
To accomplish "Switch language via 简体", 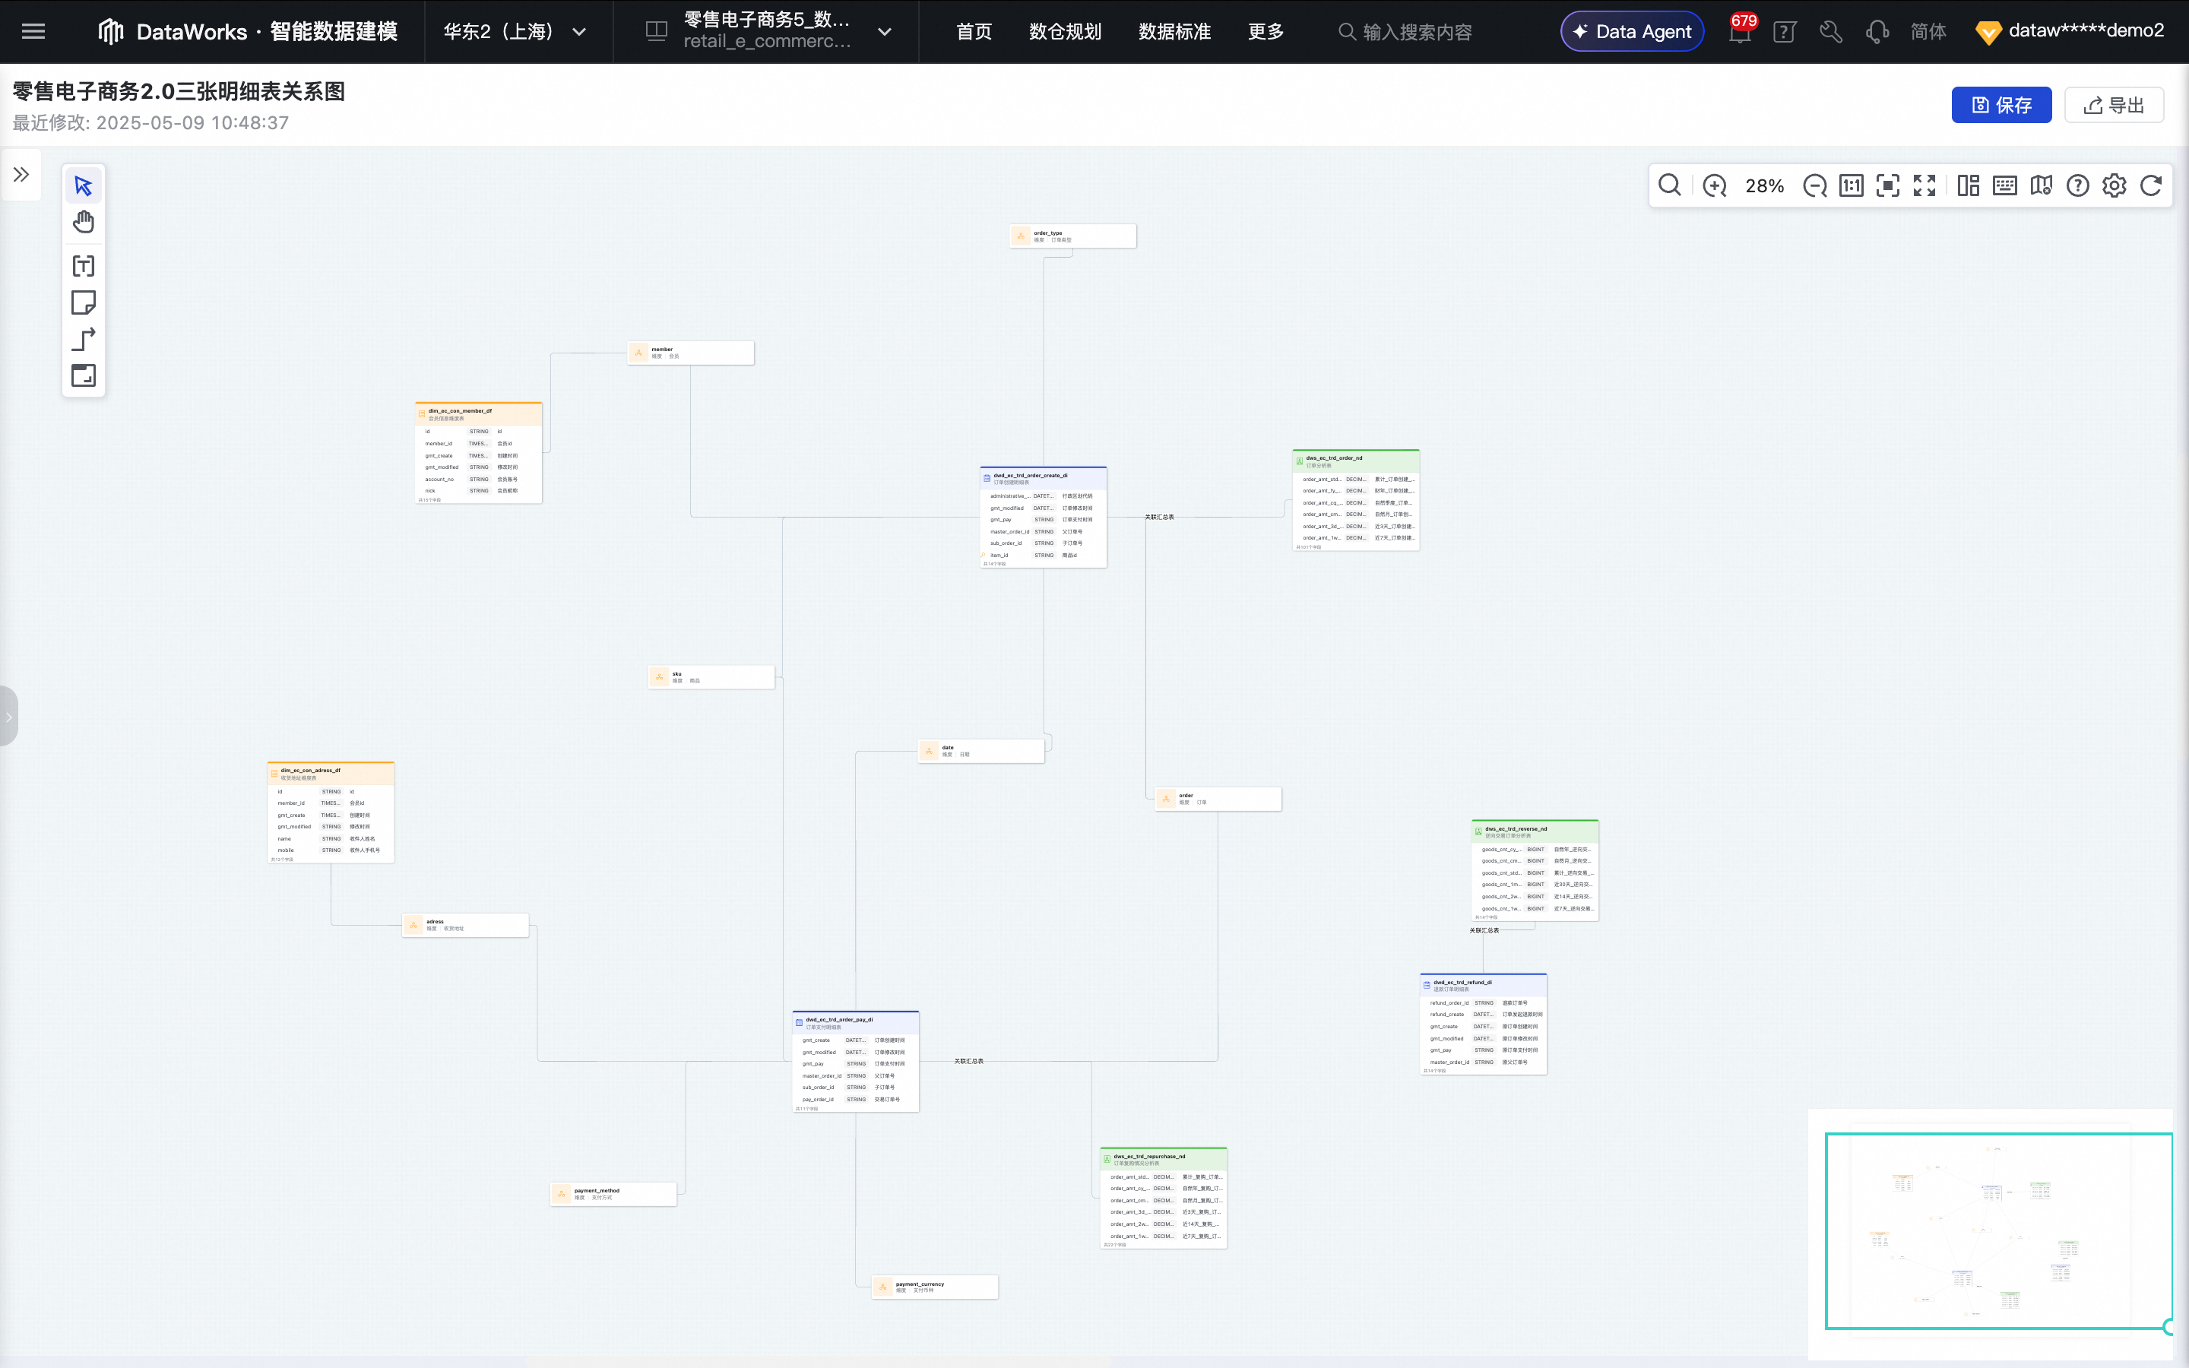I will (x=1928, y=32).
